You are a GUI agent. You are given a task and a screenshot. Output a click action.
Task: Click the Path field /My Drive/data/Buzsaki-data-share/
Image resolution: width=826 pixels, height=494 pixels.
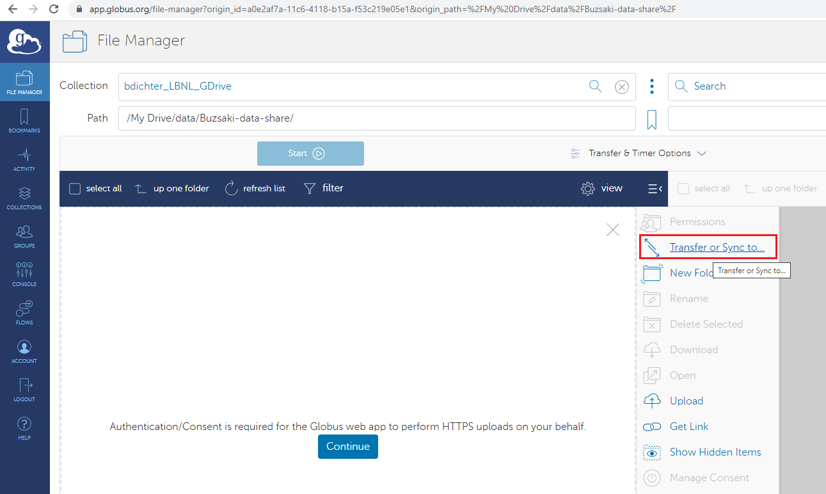pos(377,118)
